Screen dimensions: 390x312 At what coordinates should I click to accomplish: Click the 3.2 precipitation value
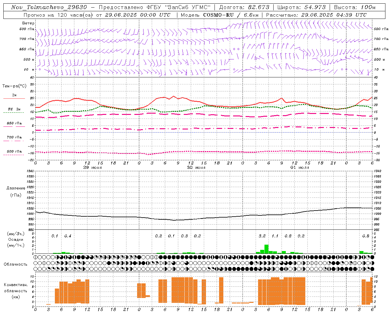coord(262,236)
